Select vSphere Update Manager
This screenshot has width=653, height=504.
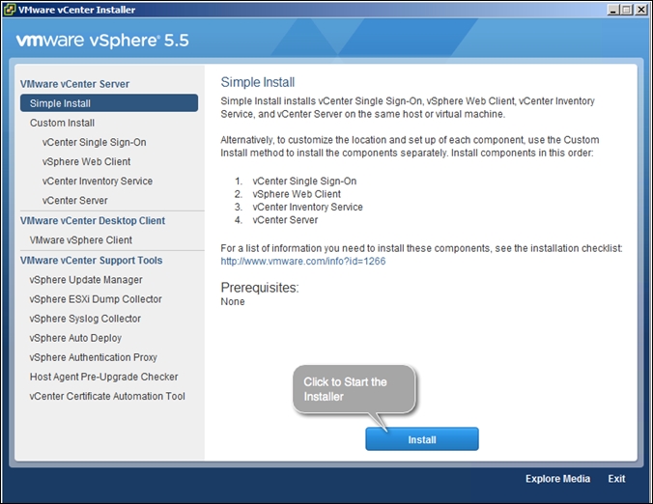click(86, 280)
